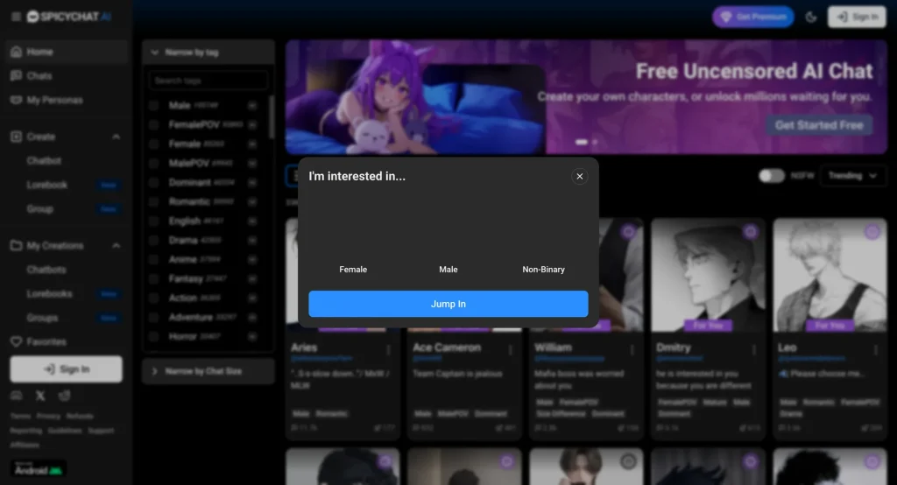
Task: Choose Female in the interest dialog
Action: [x=353, y=270]
